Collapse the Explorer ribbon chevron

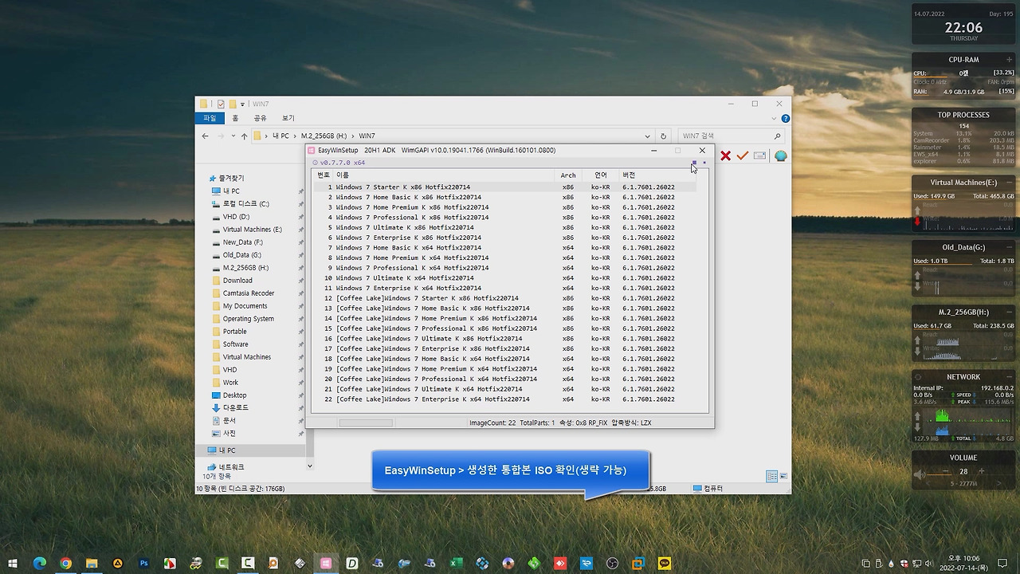[775, 118]
